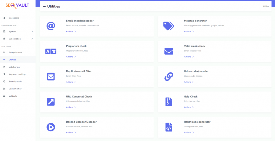
Task: Click the play circle icon of Base64 Encoder/Decoder
Action: (51, 127)
